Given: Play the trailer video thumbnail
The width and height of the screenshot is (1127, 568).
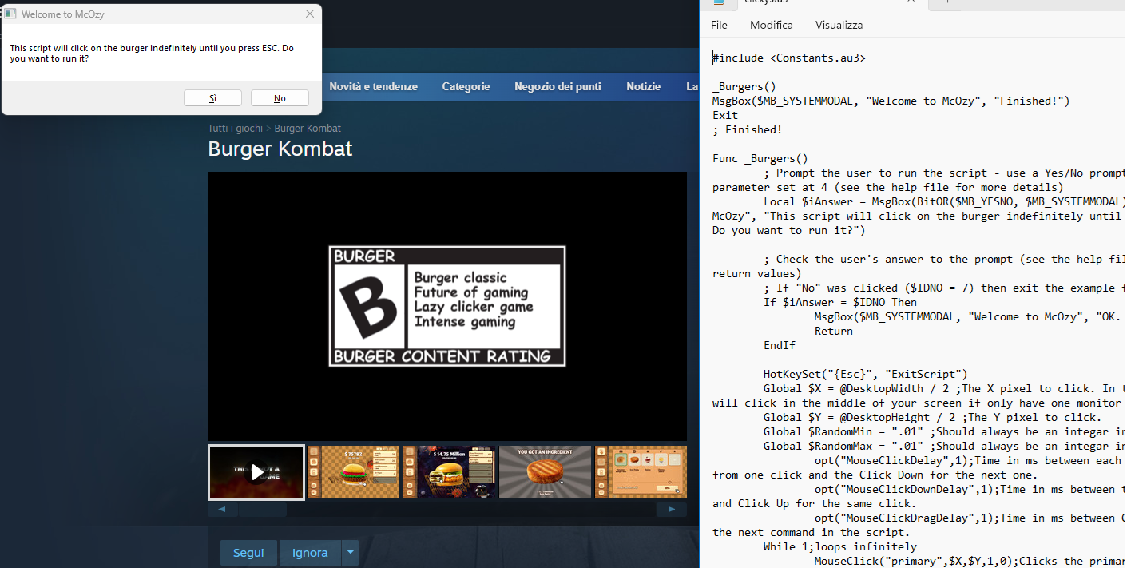Looking at the screenshot, I should [256, 472].
